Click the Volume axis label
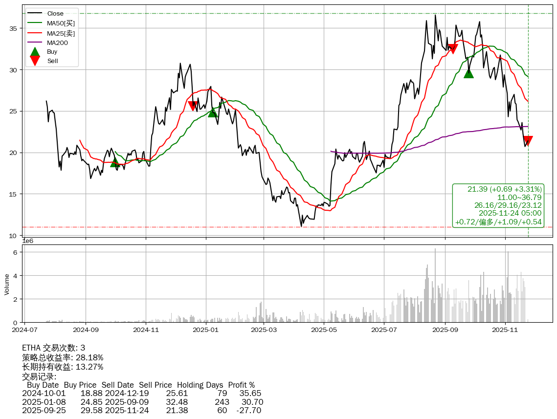The width and height of the screenshot is (557, 419). coord(7,284)
